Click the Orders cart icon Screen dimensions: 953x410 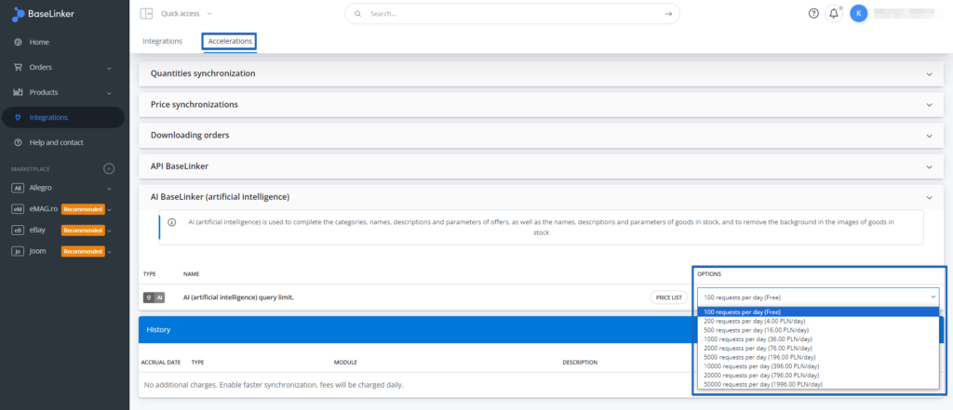pos(18,67)
